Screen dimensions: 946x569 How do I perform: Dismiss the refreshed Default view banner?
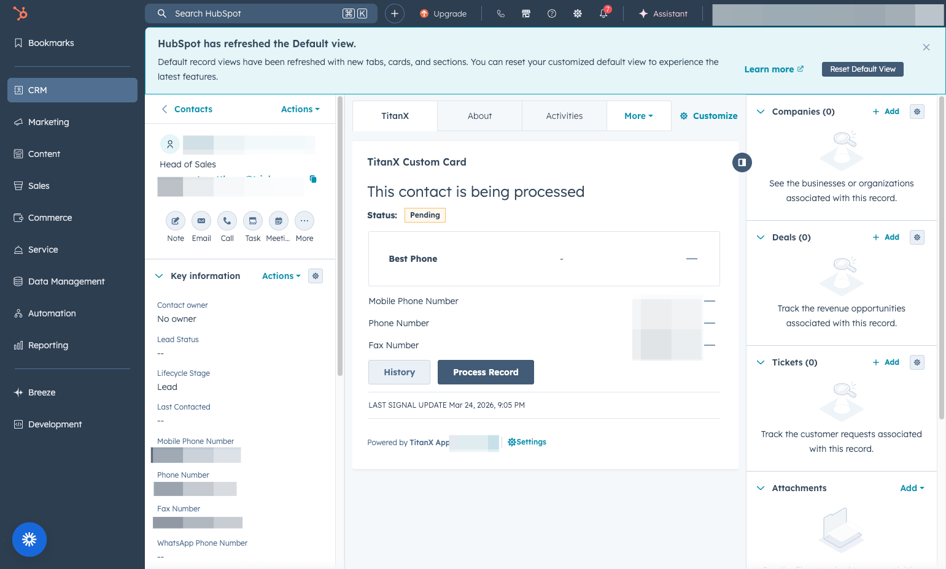926,47
